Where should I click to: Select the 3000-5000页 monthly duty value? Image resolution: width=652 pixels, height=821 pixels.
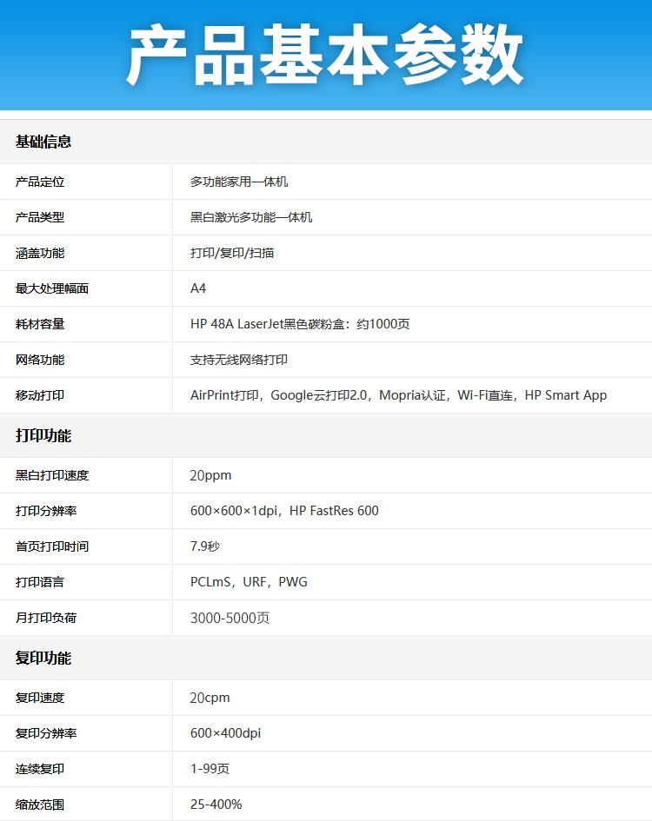pyautogui.click(x=230, y=618)
